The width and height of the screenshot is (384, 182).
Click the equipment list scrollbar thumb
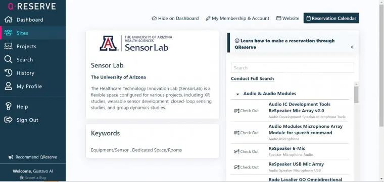tap(356, 95)
